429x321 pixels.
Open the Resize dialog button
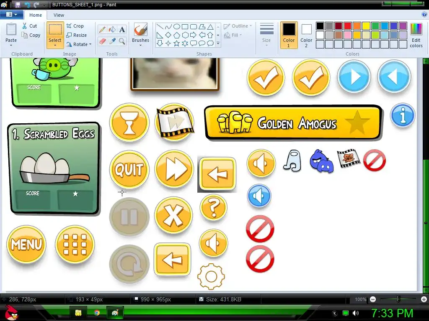click(x=77, y=35)
